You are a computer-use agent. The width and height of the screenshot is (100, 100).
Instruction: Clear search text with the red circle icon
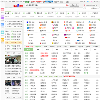pyautogui.click(x=67, y=5)
